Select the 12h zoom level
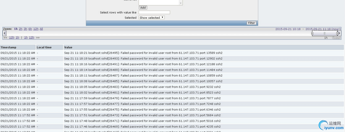345x132 pixels. [36, 29]
